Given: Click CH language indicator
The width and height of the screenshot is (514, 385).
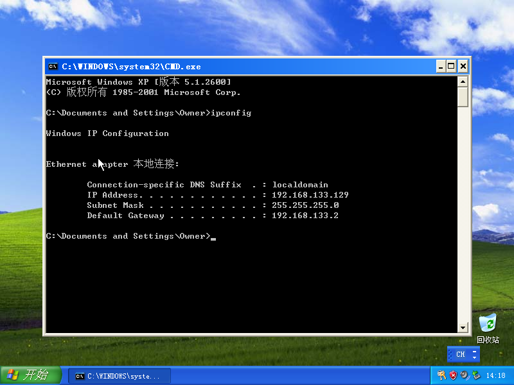Looking at the screenshot, I should point(461,354).
